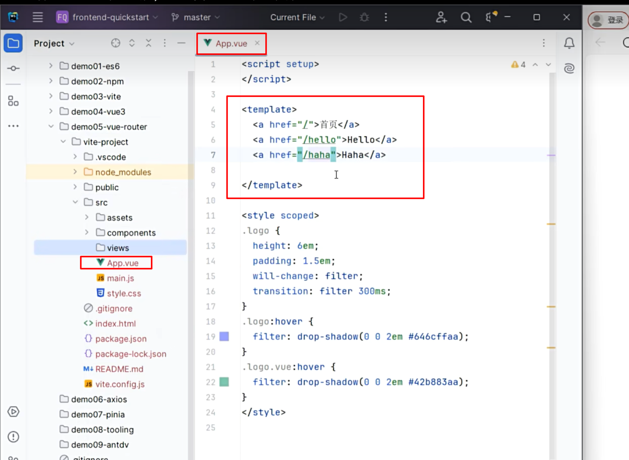Click the Run button in toolbar
629x460 pixels.
pyautogui.click(x=343, y=17)
